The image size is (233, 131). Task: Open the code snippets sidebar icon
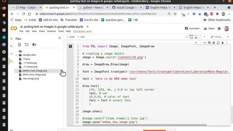coord(11,54)
